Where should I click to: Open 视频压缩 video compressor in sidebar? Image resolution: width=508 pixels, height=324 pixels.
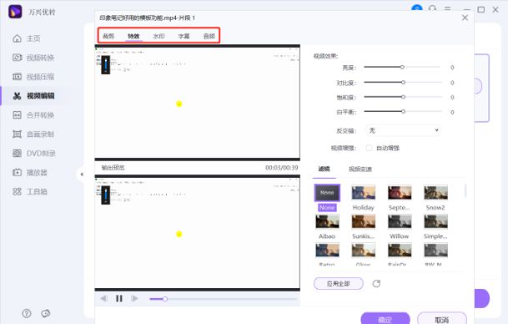(x=33, y=77)
